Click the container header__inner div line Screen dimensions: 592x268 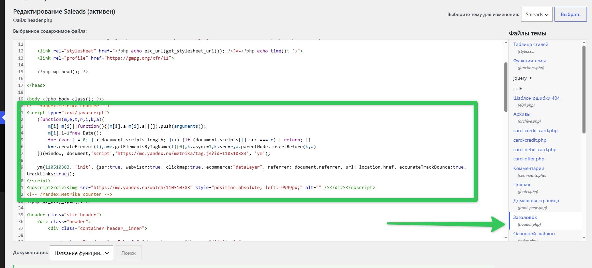point(98,228)
